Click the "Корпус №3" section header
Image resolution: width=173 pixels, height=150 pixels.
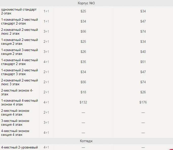tap(86, 3)
